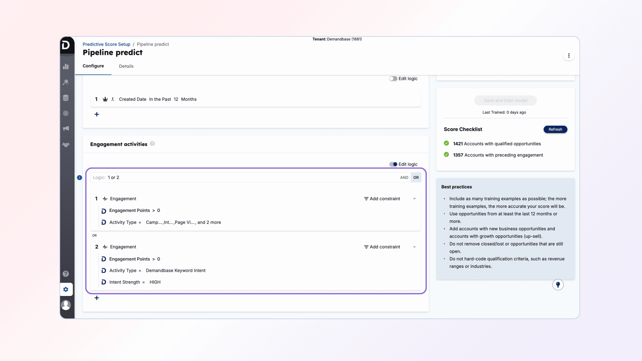Click the lightbulb tips icon
Image resolution: width=642 pixels, height=361 pixels.
[558, 285]
